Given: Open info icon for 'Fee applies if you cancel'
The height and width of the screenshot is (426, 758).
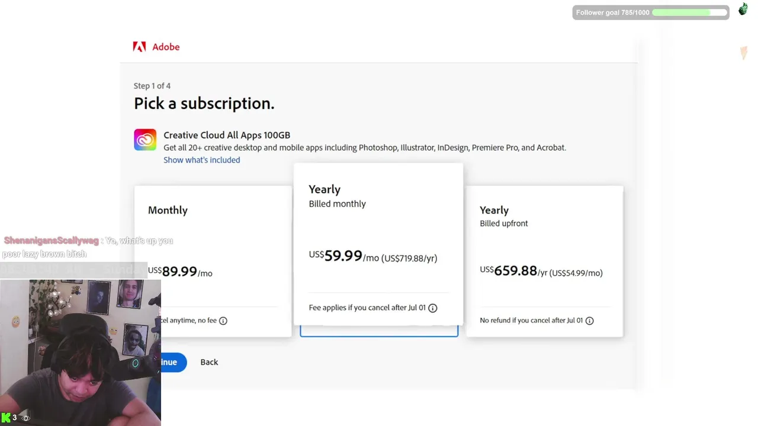Looking at the screenshot, I should pyautogui.click(x=433, y=308).
